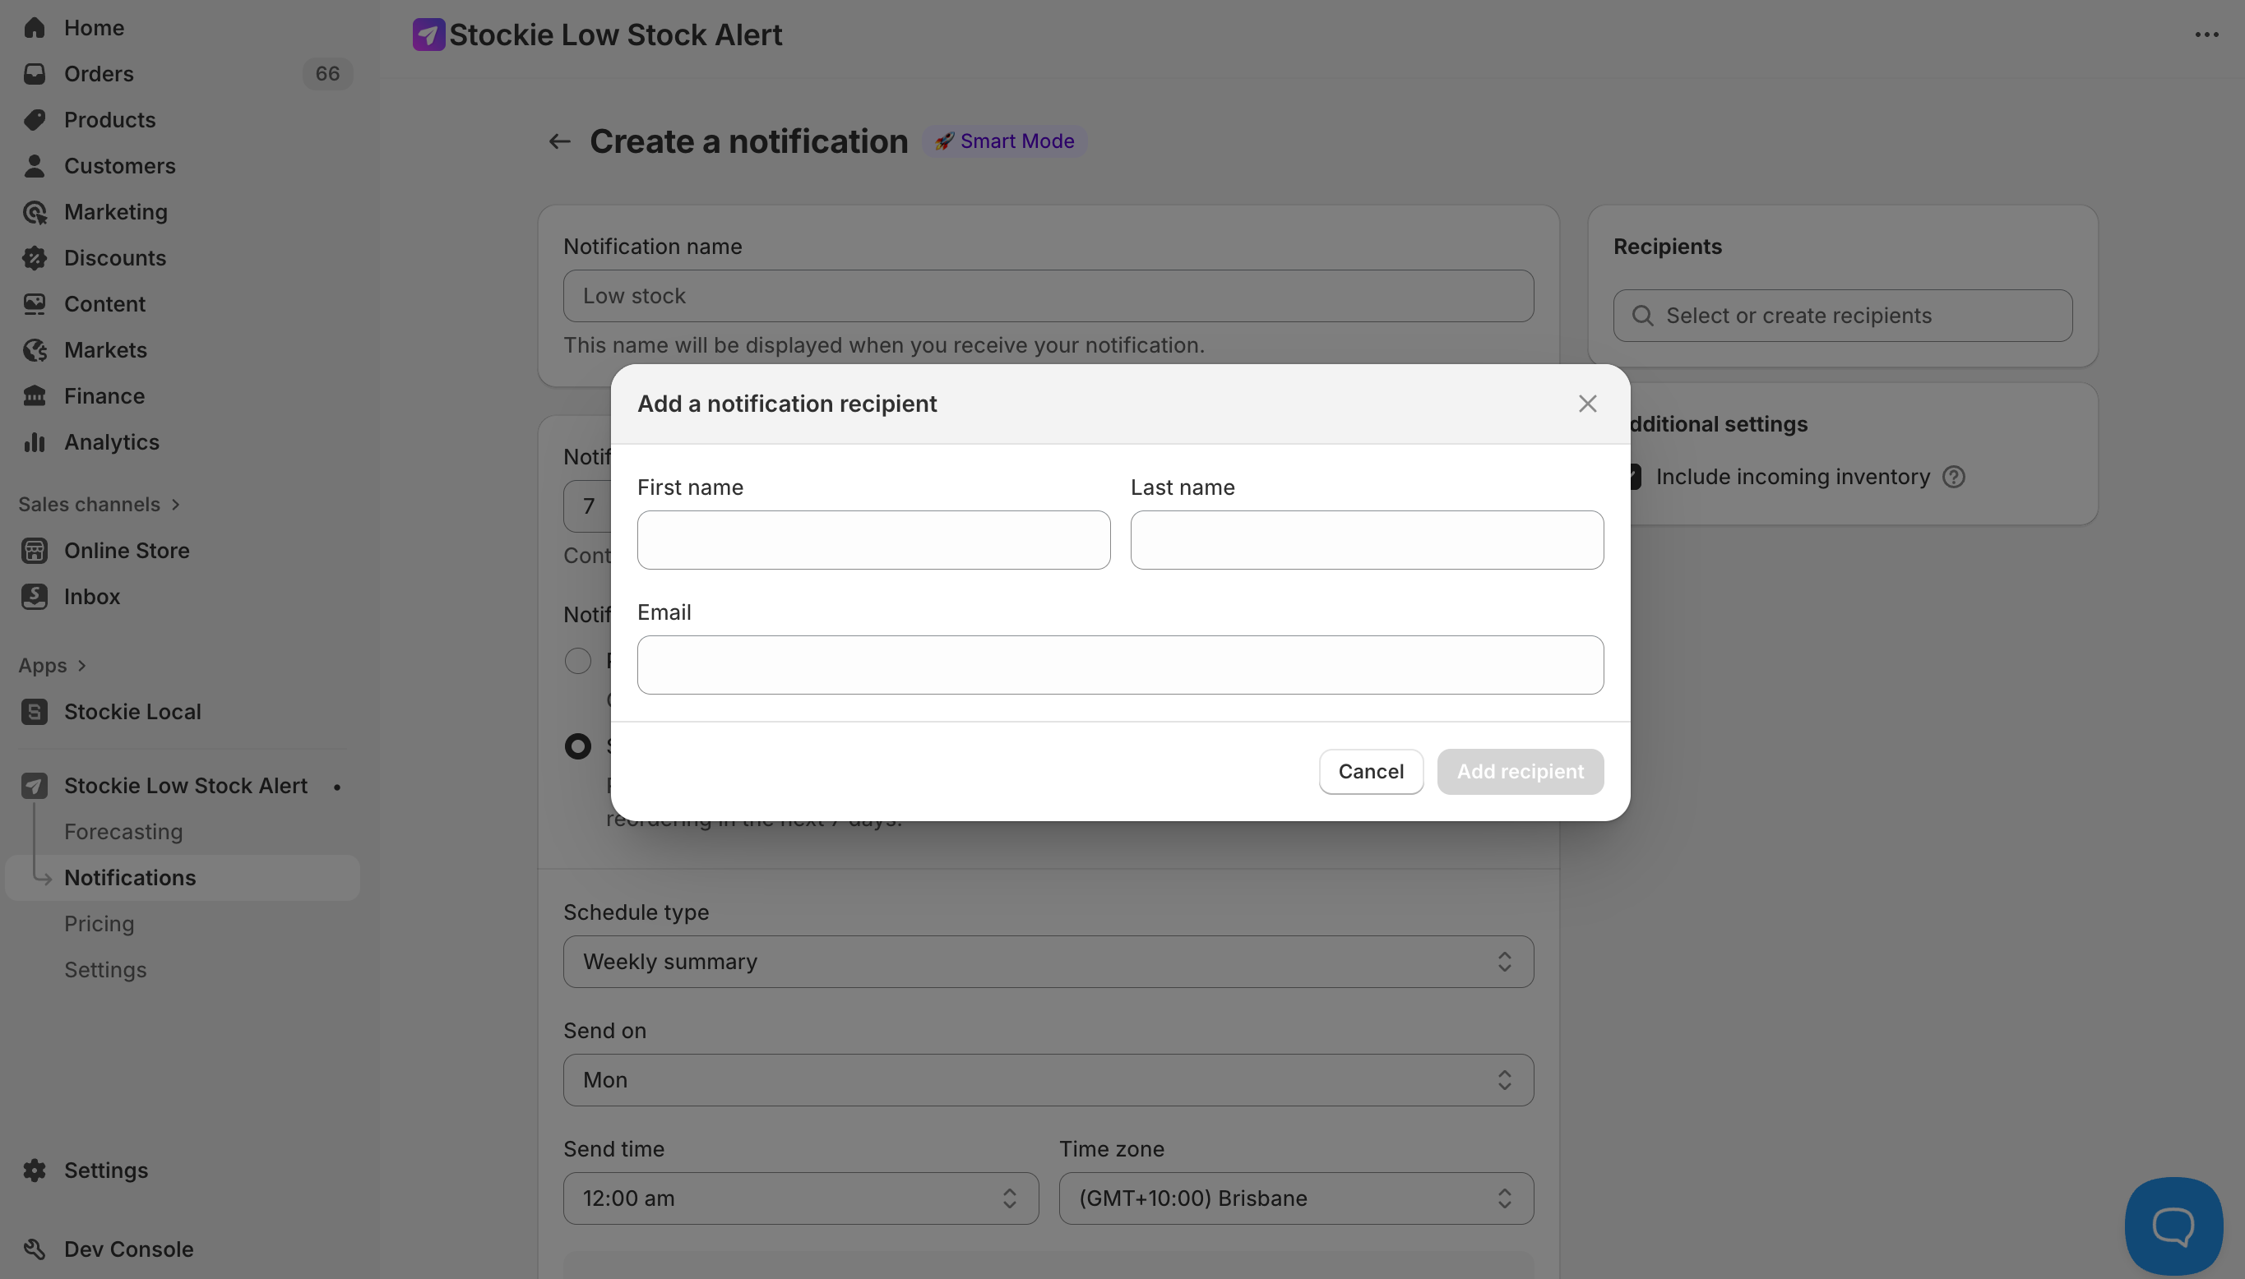Open the Schedule type dropdown
The width and height of the screenshot is (2245, 1279).
pyautogui.click(x=1048, y=962)
